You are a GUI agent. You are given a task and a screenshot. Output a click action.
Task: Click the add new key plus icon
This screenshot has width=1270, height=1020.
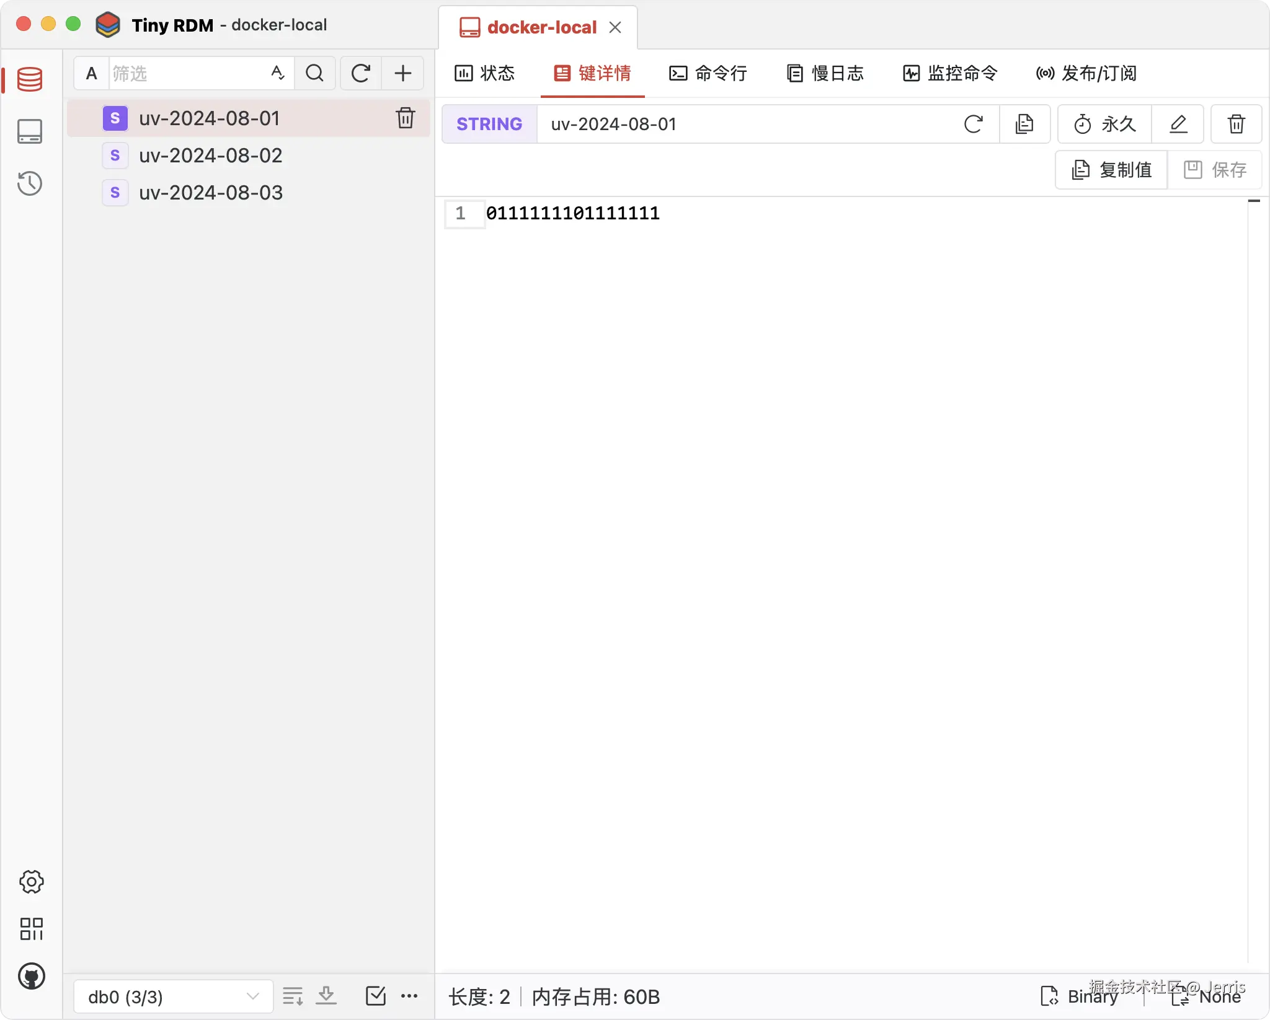(403, 73)
